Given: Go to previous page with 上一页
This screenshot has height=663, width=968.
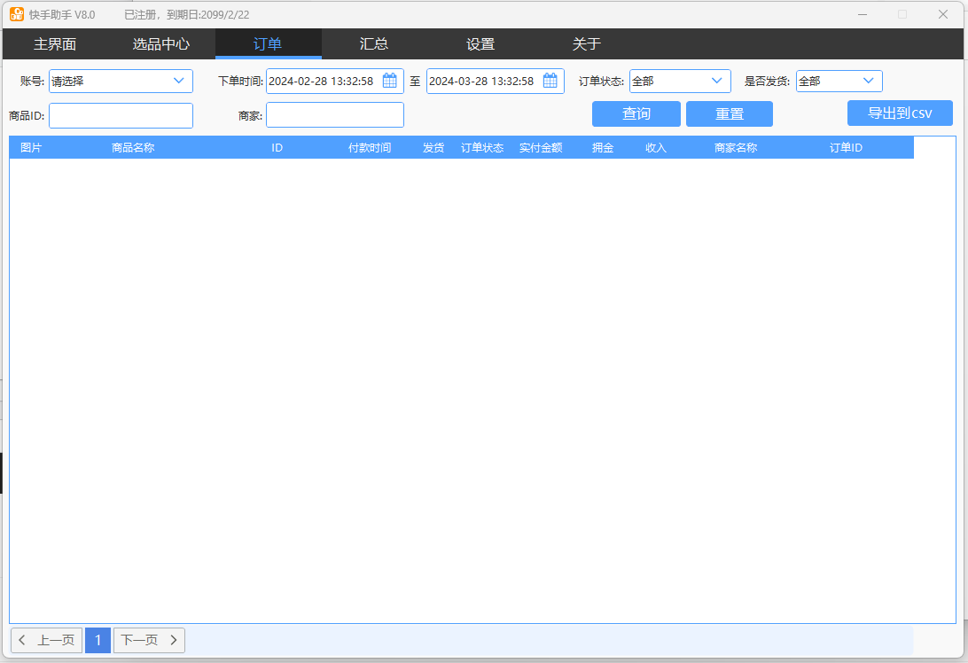Looking at the screenshot, I should pyautogui.click(x=46, y=640).
